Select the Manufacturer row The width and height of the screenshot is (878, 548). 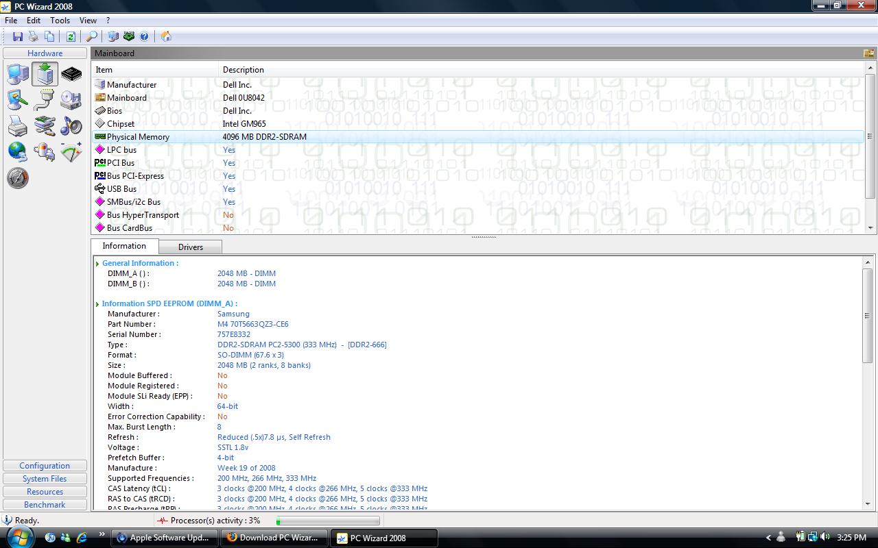[478, 85]
